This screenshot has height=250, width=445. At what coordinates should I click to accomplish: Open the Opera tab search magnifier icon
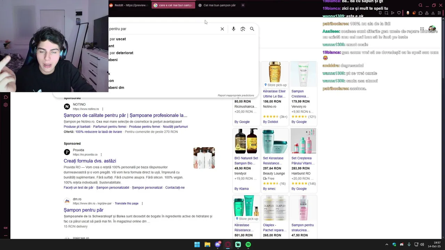pyautogui.click(x=420, y=5)
